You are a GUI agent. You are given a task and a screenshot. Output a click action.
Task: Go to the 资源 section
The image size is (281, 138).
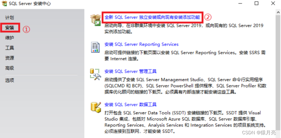9,58
